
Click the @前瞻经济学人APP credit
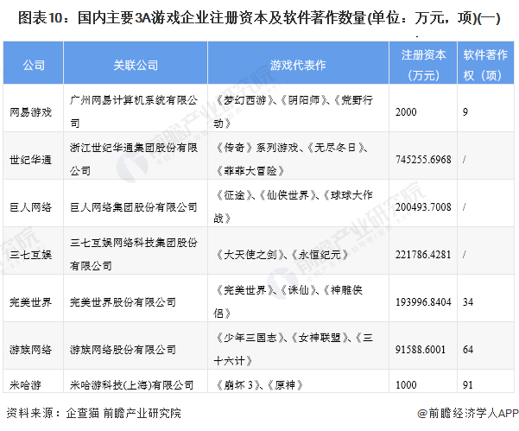[x=468, y=413]
